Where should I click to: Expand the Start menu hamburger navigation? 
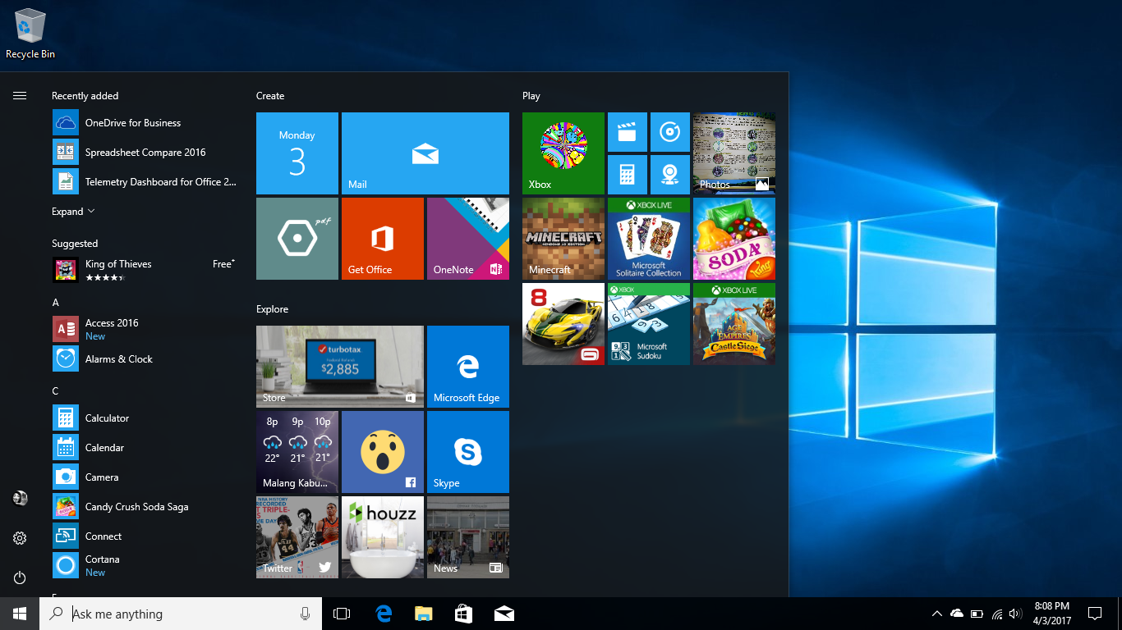pos(20,96)
